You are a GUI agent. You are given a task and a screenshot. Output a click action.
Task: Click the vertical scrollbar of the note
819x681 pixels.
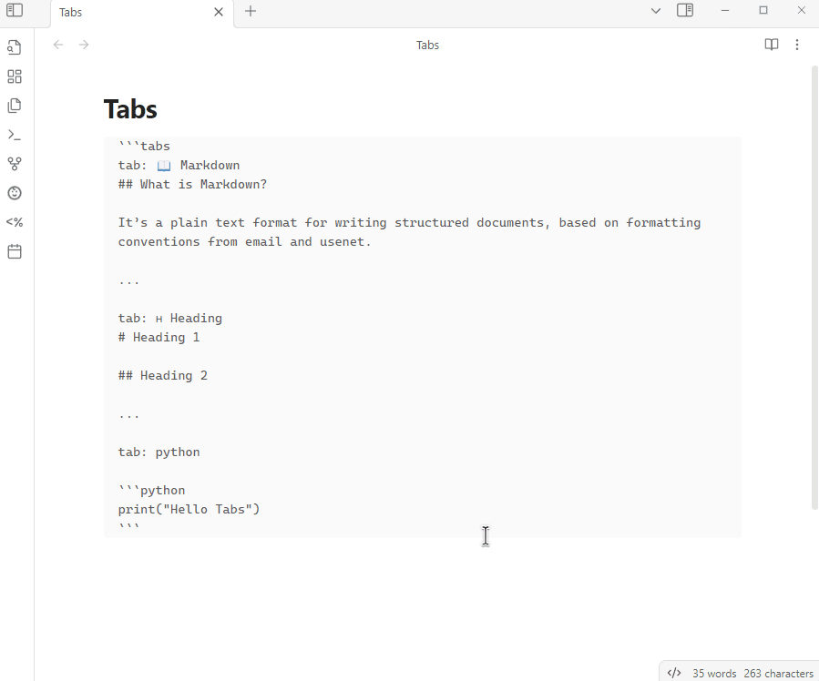click(814, 287)
